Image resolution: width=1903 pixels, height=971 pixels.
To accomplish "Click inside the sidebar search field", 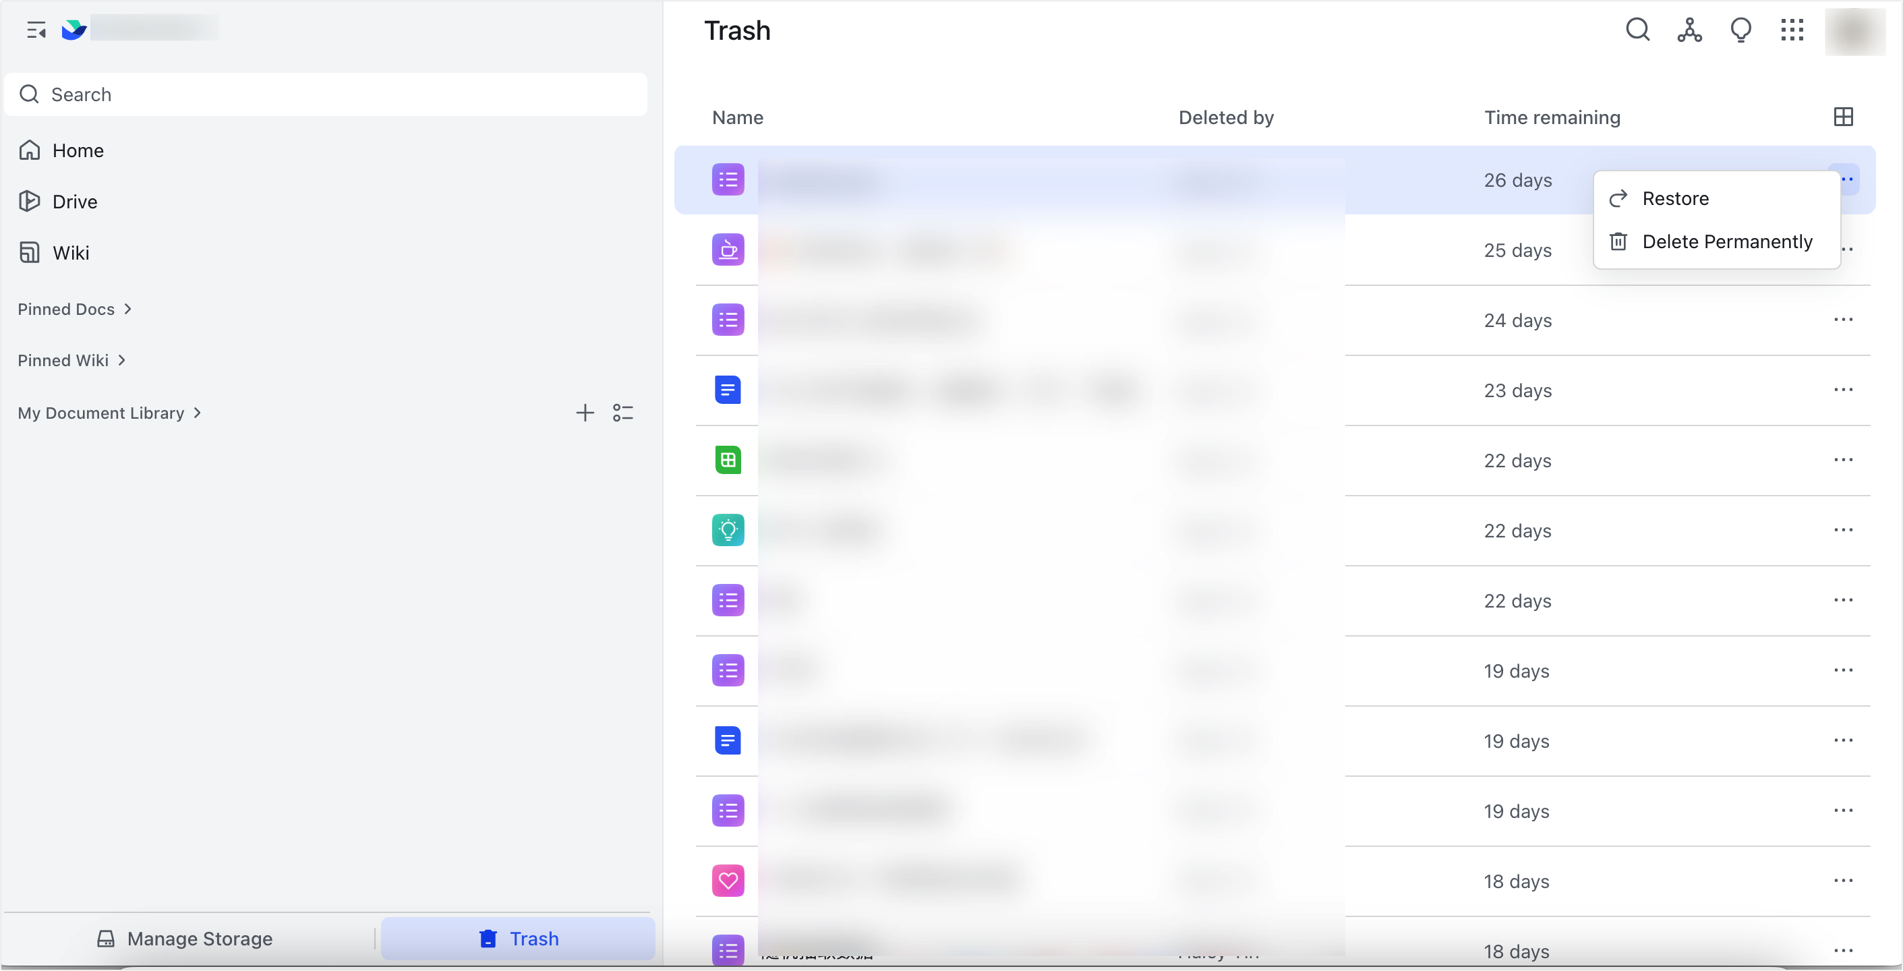I will [x=327, y=94].
